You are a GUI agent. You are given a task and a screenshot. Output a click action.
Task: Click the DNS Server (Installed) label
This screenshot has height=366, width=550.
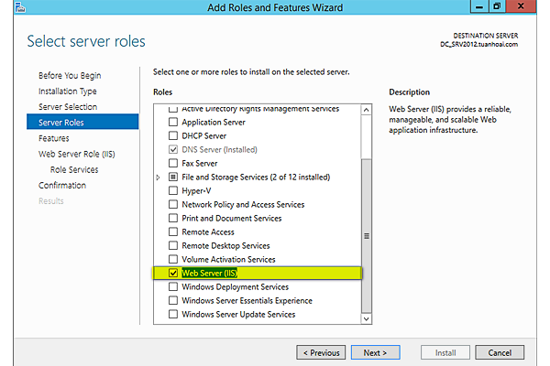pos(219,149)
